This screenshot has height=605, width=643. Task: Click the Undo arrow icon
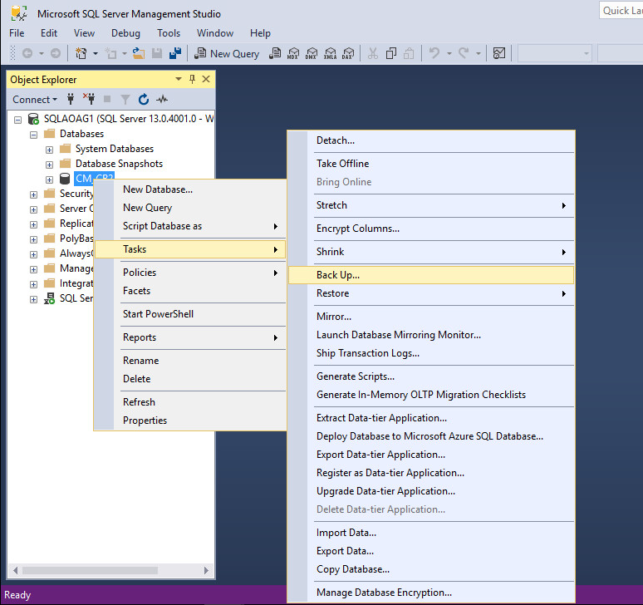tap(434, 53)
